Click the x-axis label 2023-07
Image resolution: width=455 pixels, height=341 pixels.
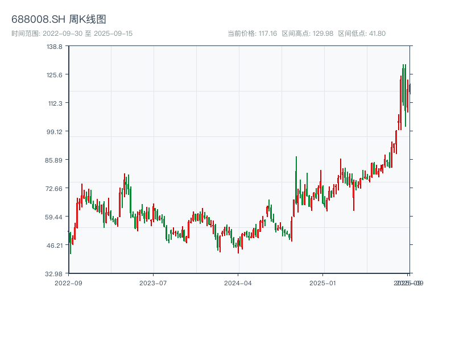click(x=153, y=283)
